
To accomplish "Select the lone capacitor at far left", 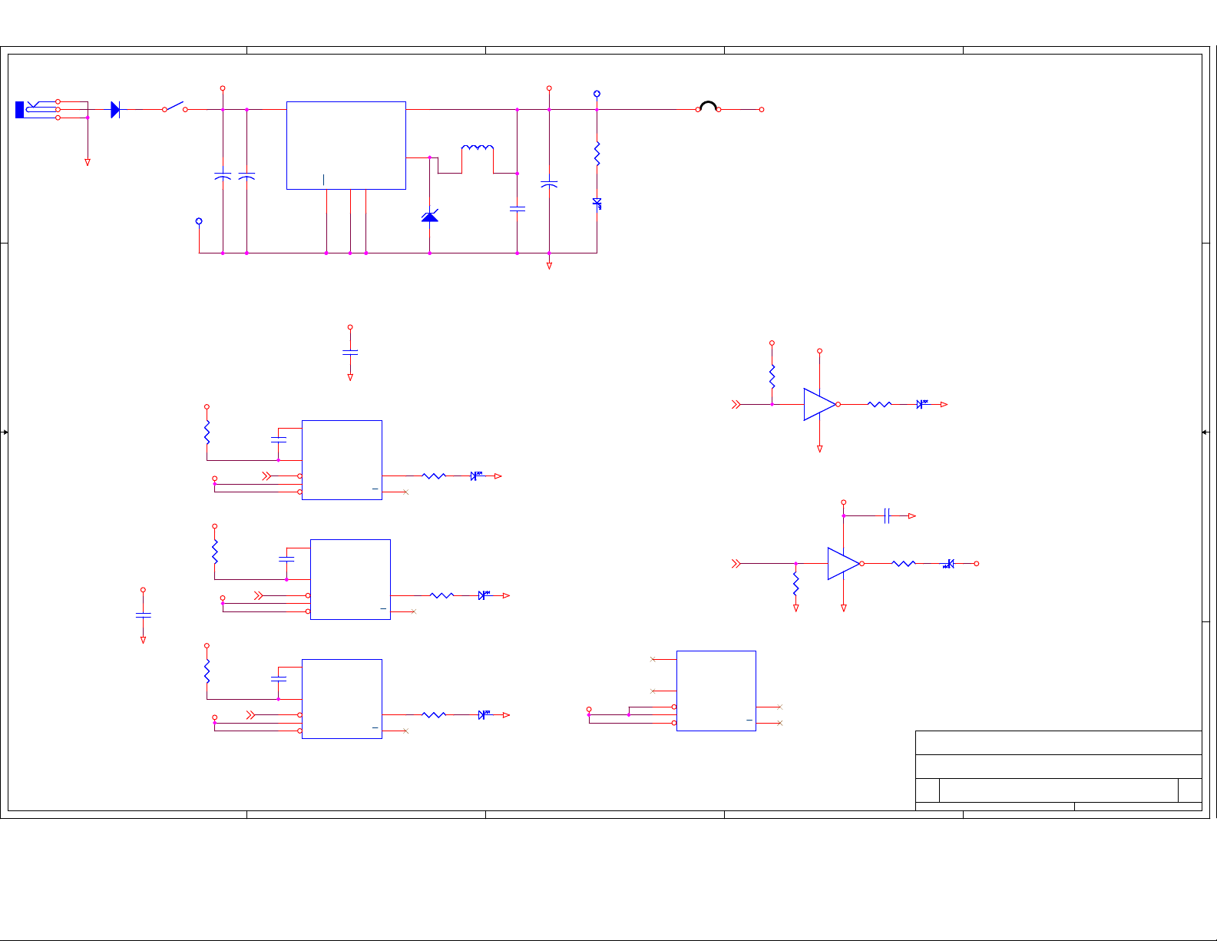I will coord(143,615).
